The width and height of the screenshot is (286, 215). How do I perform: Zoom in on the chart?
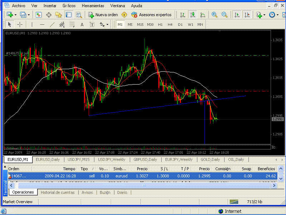pyautogui.click(x=214, y=15)
